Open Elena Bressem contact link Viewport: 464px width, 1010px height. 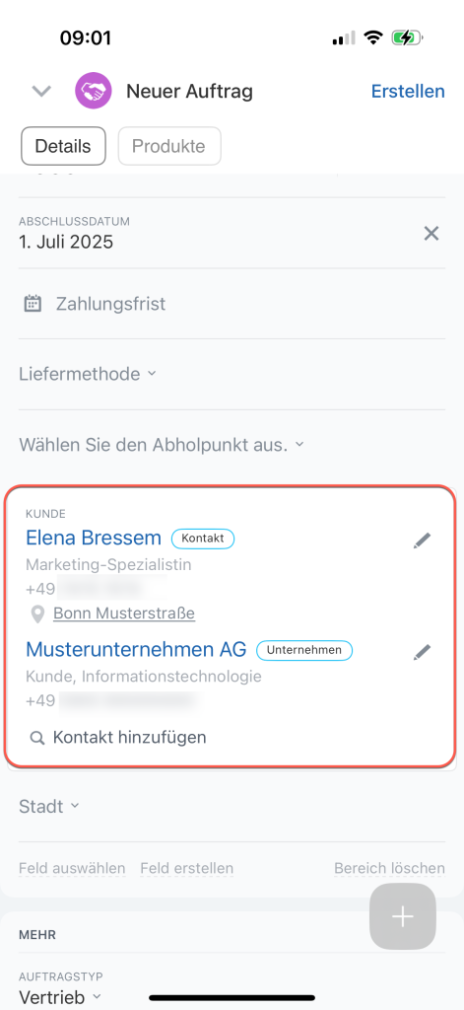click(94, 538)
